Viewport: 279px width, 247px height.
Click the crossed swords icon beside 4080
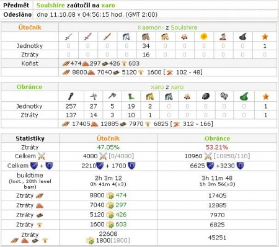[x=103, y=156]
